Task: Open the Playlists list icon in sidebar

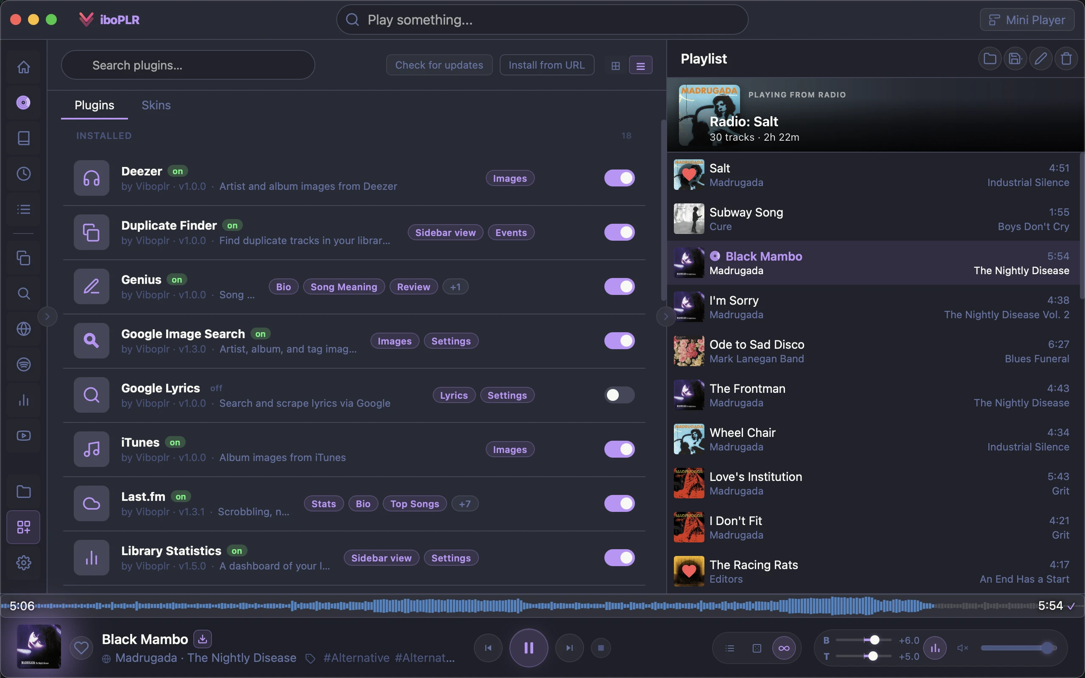Action: (x=23, y=209)
